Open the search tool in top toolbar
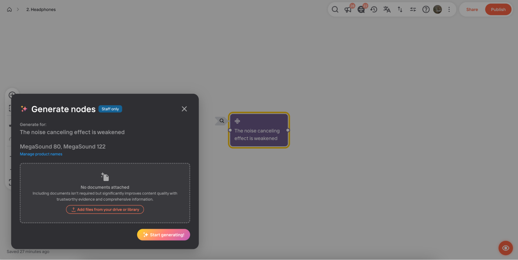 click(335, 10)
